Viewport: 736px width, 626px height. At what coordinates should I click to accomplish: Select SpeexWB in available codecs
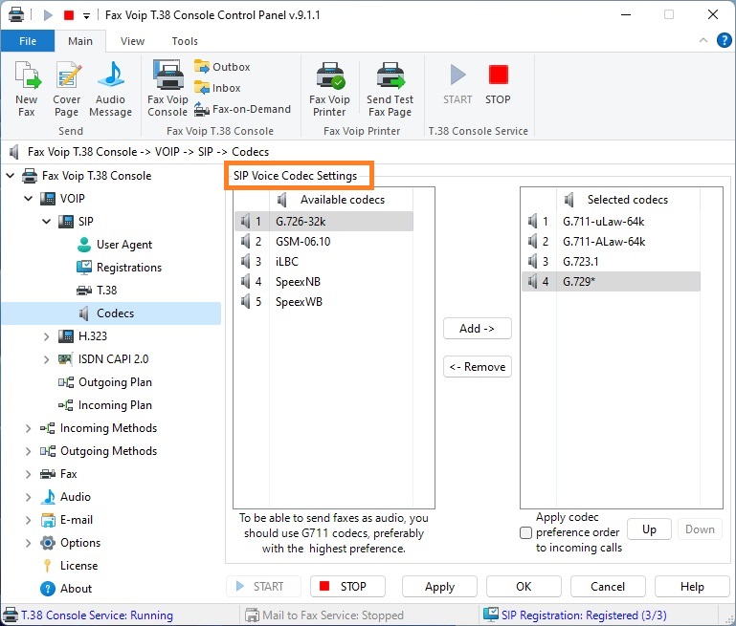[x=323, y=302]
